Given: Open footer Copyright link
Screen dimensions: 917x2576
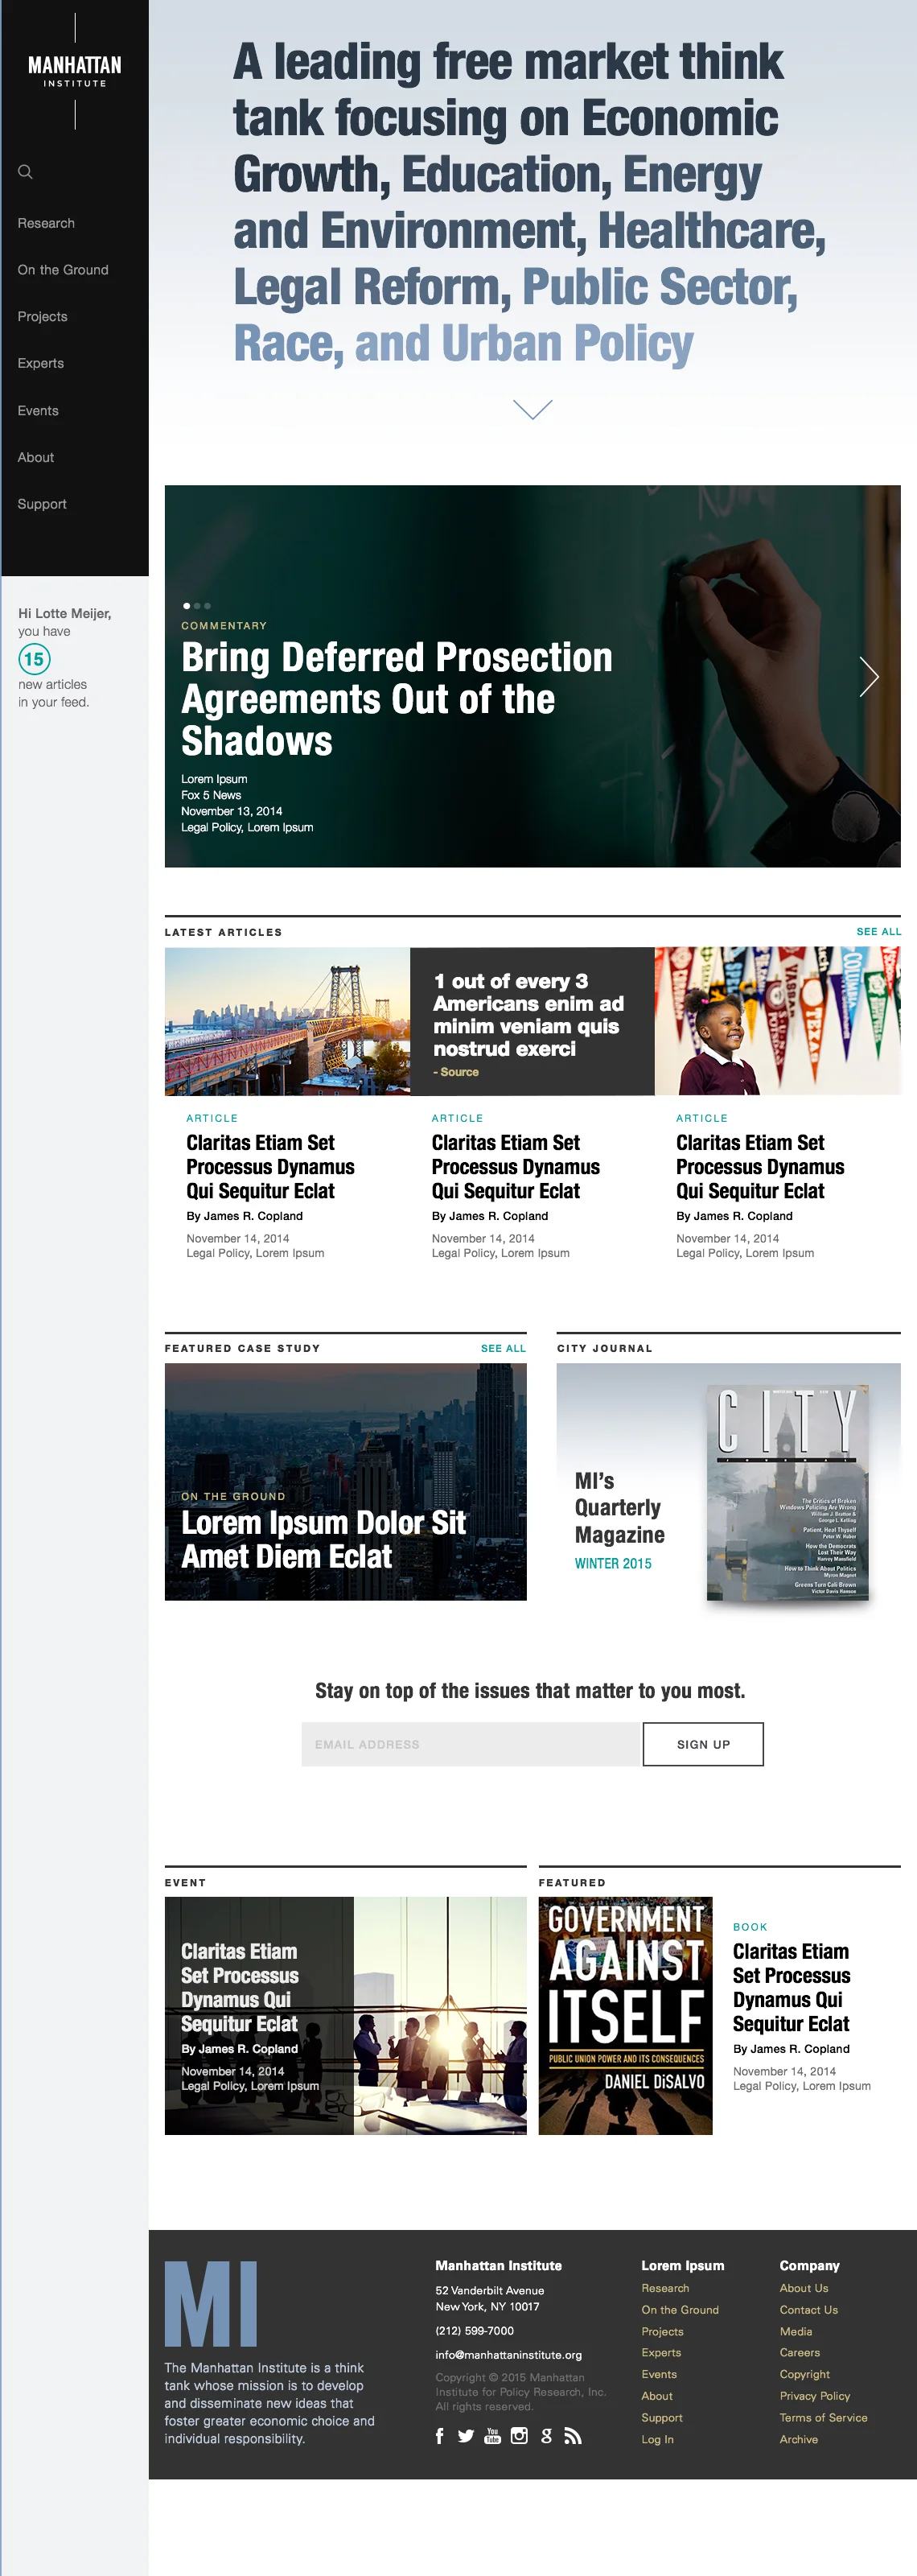Looking at the screenshot, I should tap(805, 2374).
